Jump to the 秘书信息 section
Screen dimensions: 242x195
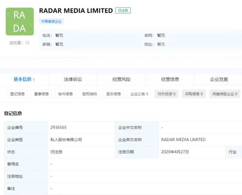(x=65, y=94)
